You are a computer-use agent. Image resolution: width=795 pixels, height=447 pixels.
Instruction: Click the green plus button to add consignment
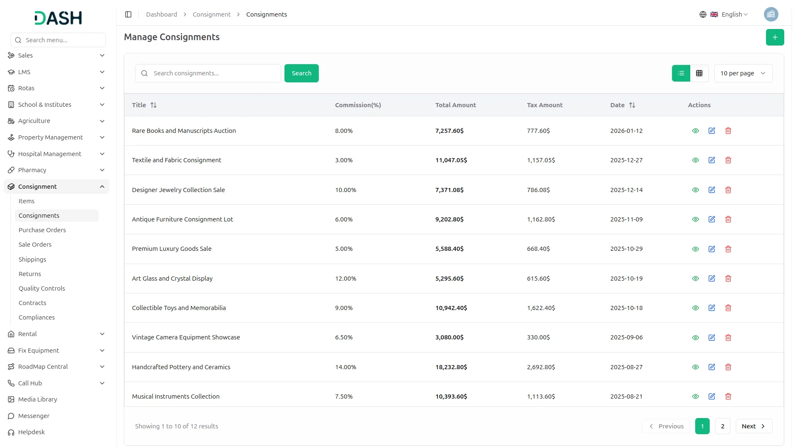coord(775,37)
